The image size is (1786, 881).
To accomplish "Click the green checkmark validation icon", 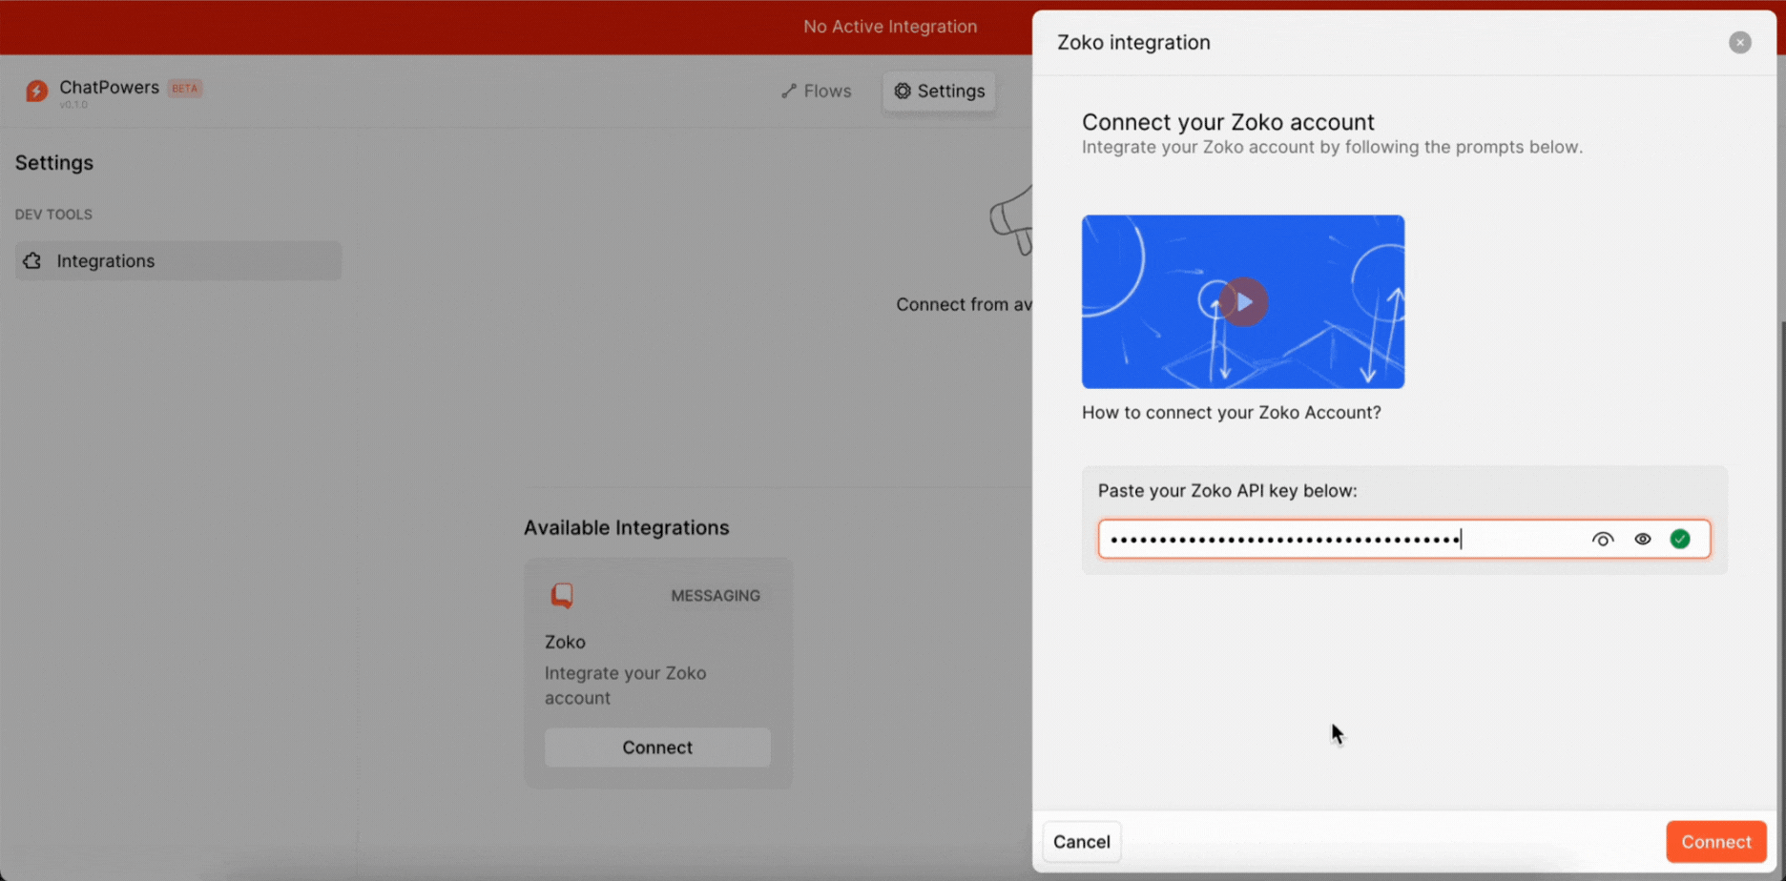I will coord(1680,540).
